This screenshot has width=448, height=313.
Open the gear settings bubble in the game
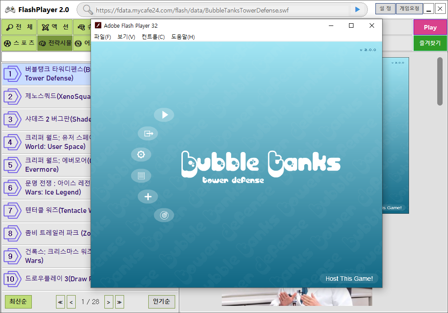click(141, 155)
